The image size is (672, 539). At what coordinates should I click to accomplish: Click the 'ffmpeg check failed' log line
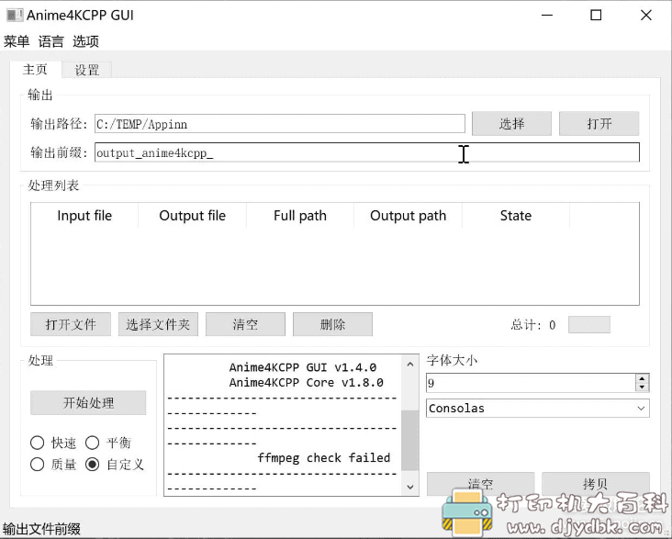coord(323,458)
